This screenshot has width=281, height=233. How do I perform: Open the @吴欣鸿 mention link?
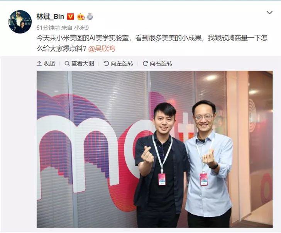click(x=102, y=49)
